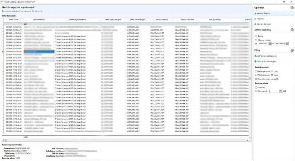
Task: Click vertical scrollbar down arrow
Action: point(250,138)
